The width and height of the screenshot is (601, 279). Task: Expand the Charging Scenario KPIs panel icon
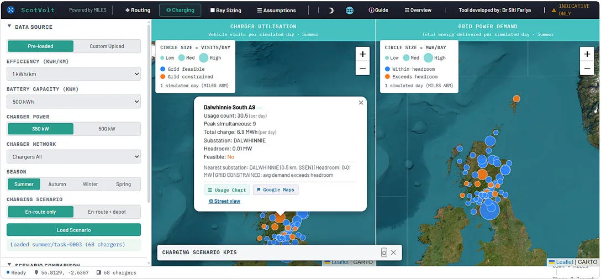(x=384, y=252)
